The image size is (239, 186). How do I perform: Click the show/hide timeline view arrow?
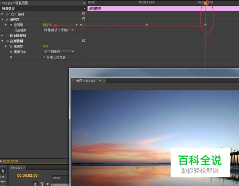(84, 3)
